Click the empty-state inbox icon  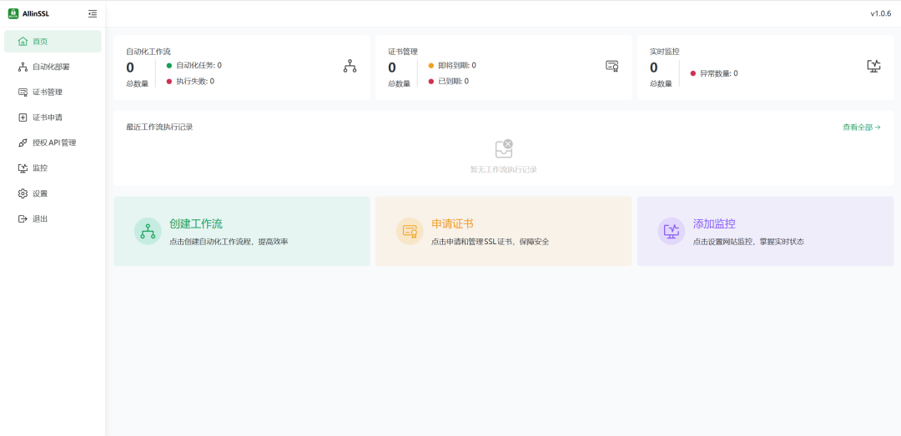[x=504, y=148]
